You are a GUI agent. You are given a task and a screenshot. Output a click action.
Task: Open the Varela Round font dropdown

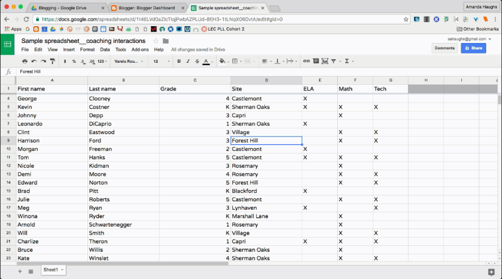pyautogui.click(x=129, y=62)
